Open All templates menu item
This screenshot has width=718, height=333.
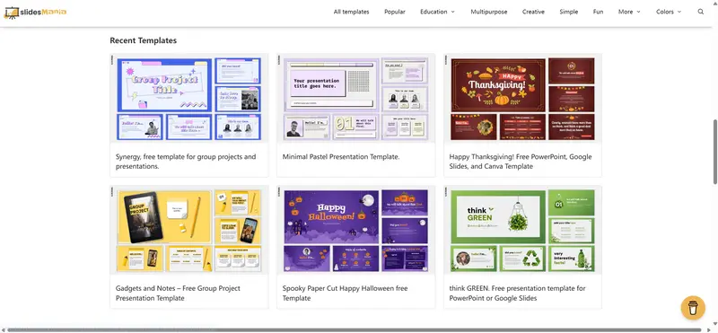pyautogui.click(x=351, y=12)
